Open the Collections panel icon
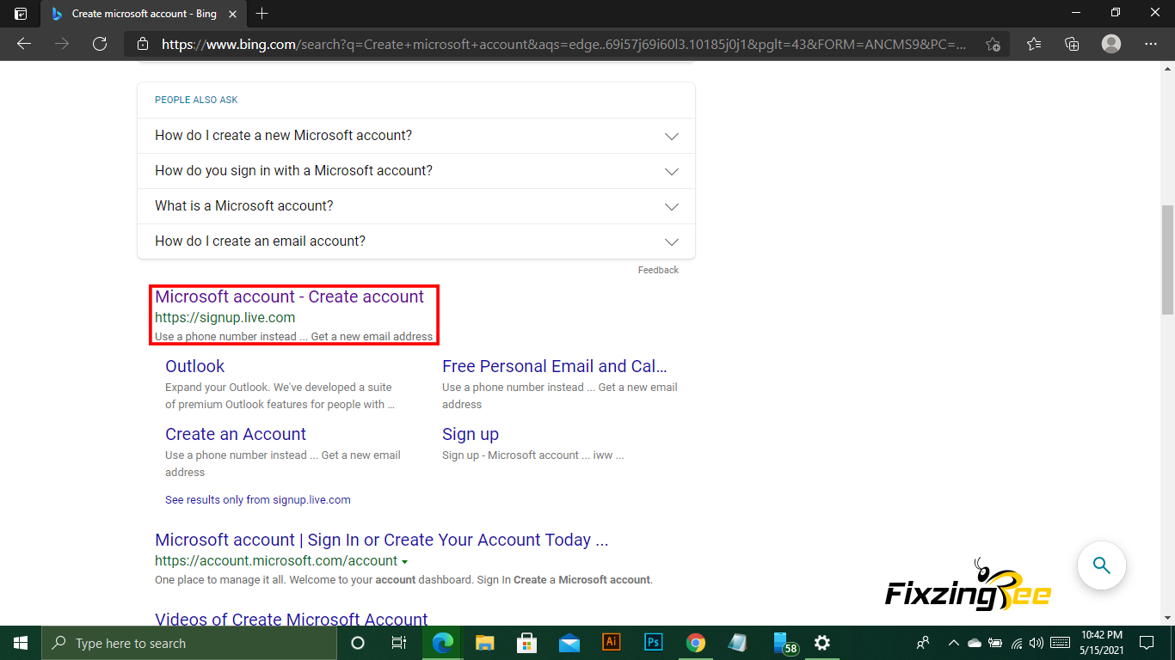1175x660 pixels. (x=1072, y=44)
